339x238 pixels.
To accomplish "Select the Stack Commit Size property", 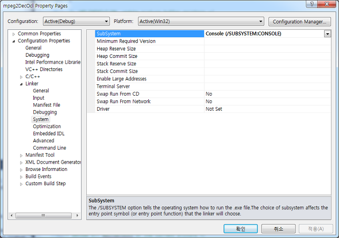I will tap(149, 71).
